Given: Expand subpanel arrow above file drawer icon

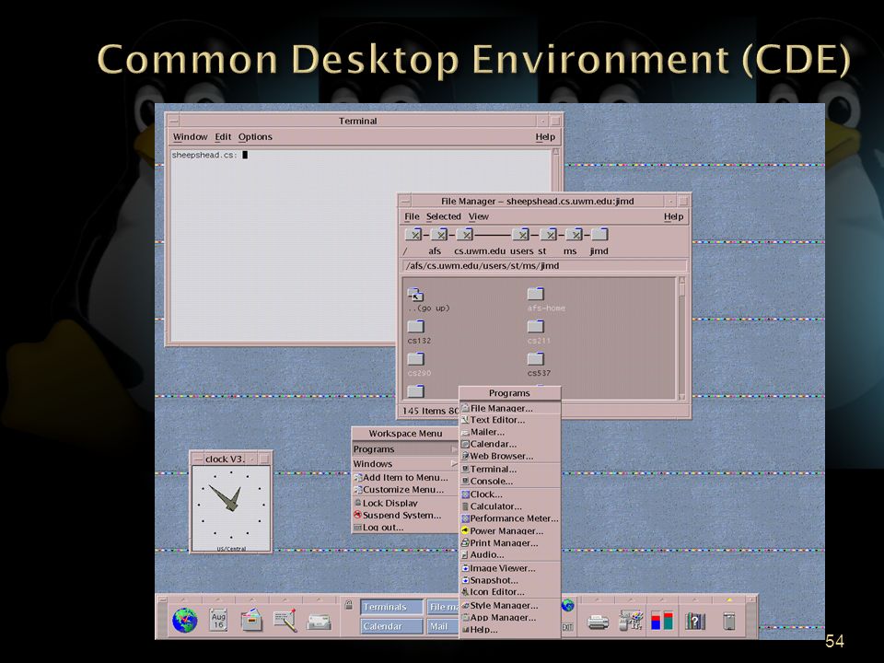Looking at the screenshot, I should tap(251, 599).
